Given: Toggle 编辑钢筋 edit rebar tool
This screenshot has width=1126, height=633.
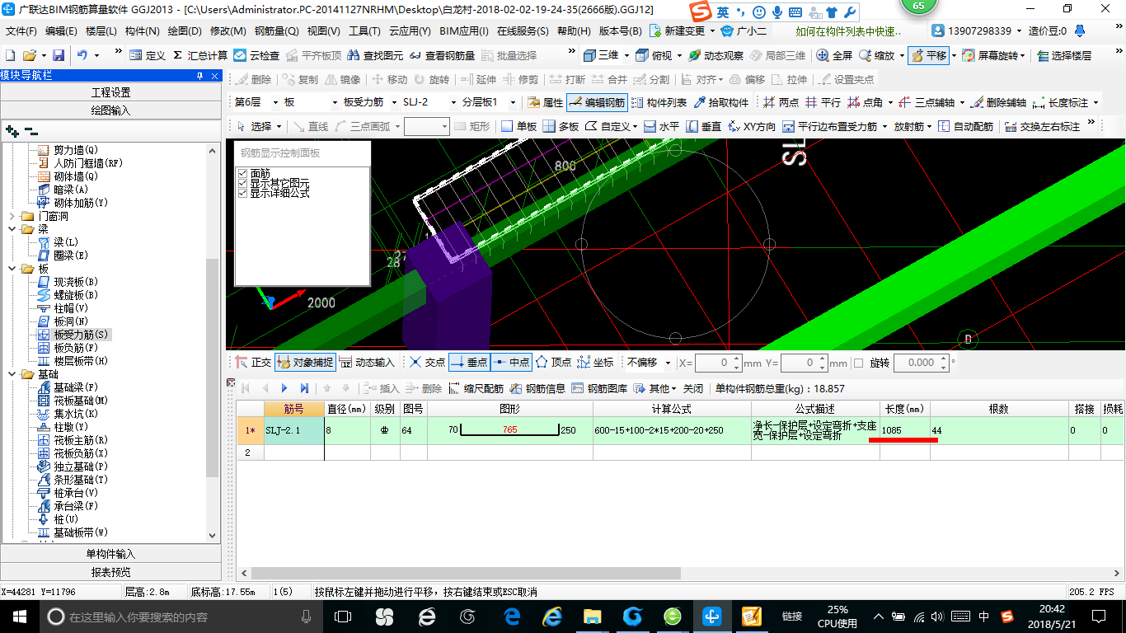Looking at the screenshot, I should [x=597, y=103].
